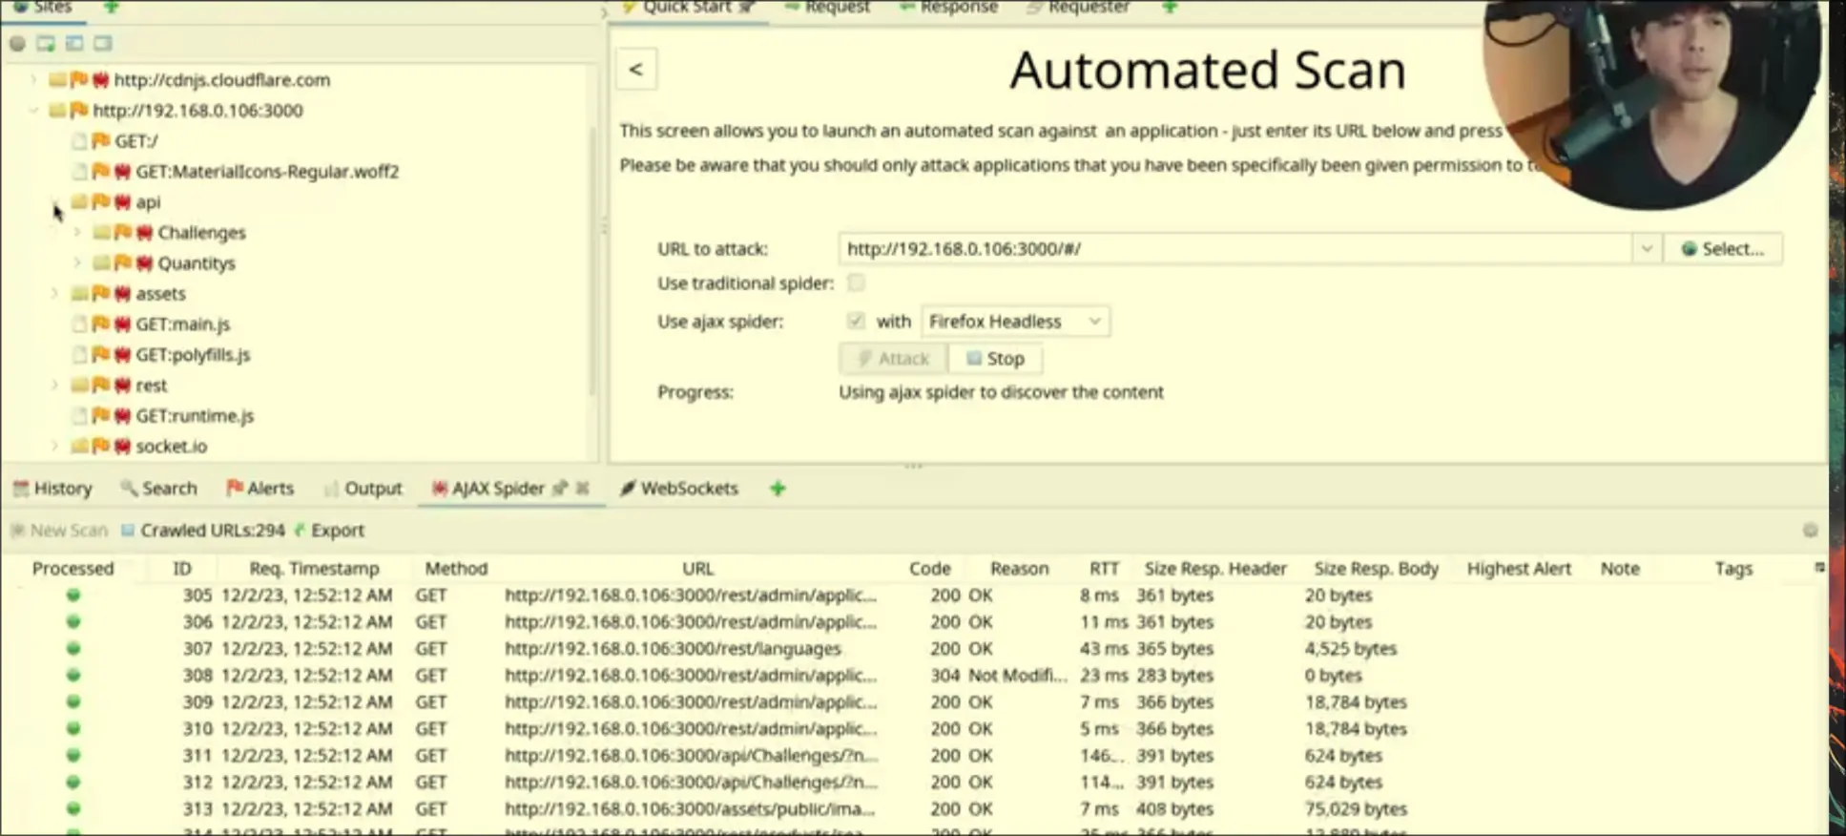Expand the cdnjs.cloudflare.com site node

pyautogui.click(x=34, y=80)
